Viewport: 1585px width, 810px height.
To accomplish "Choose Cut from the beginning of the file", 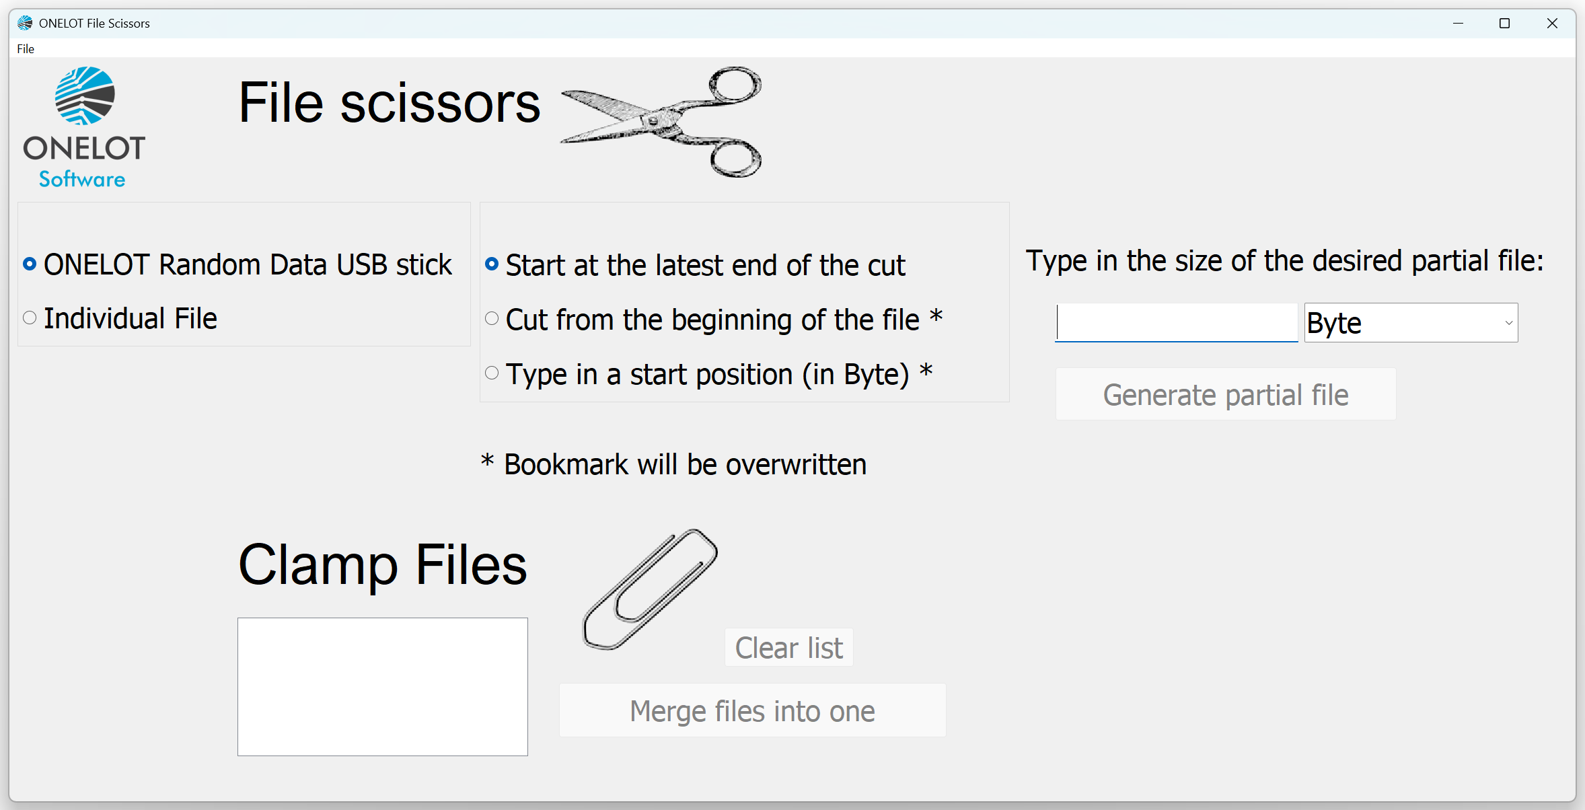I will (x=714, y=320).
